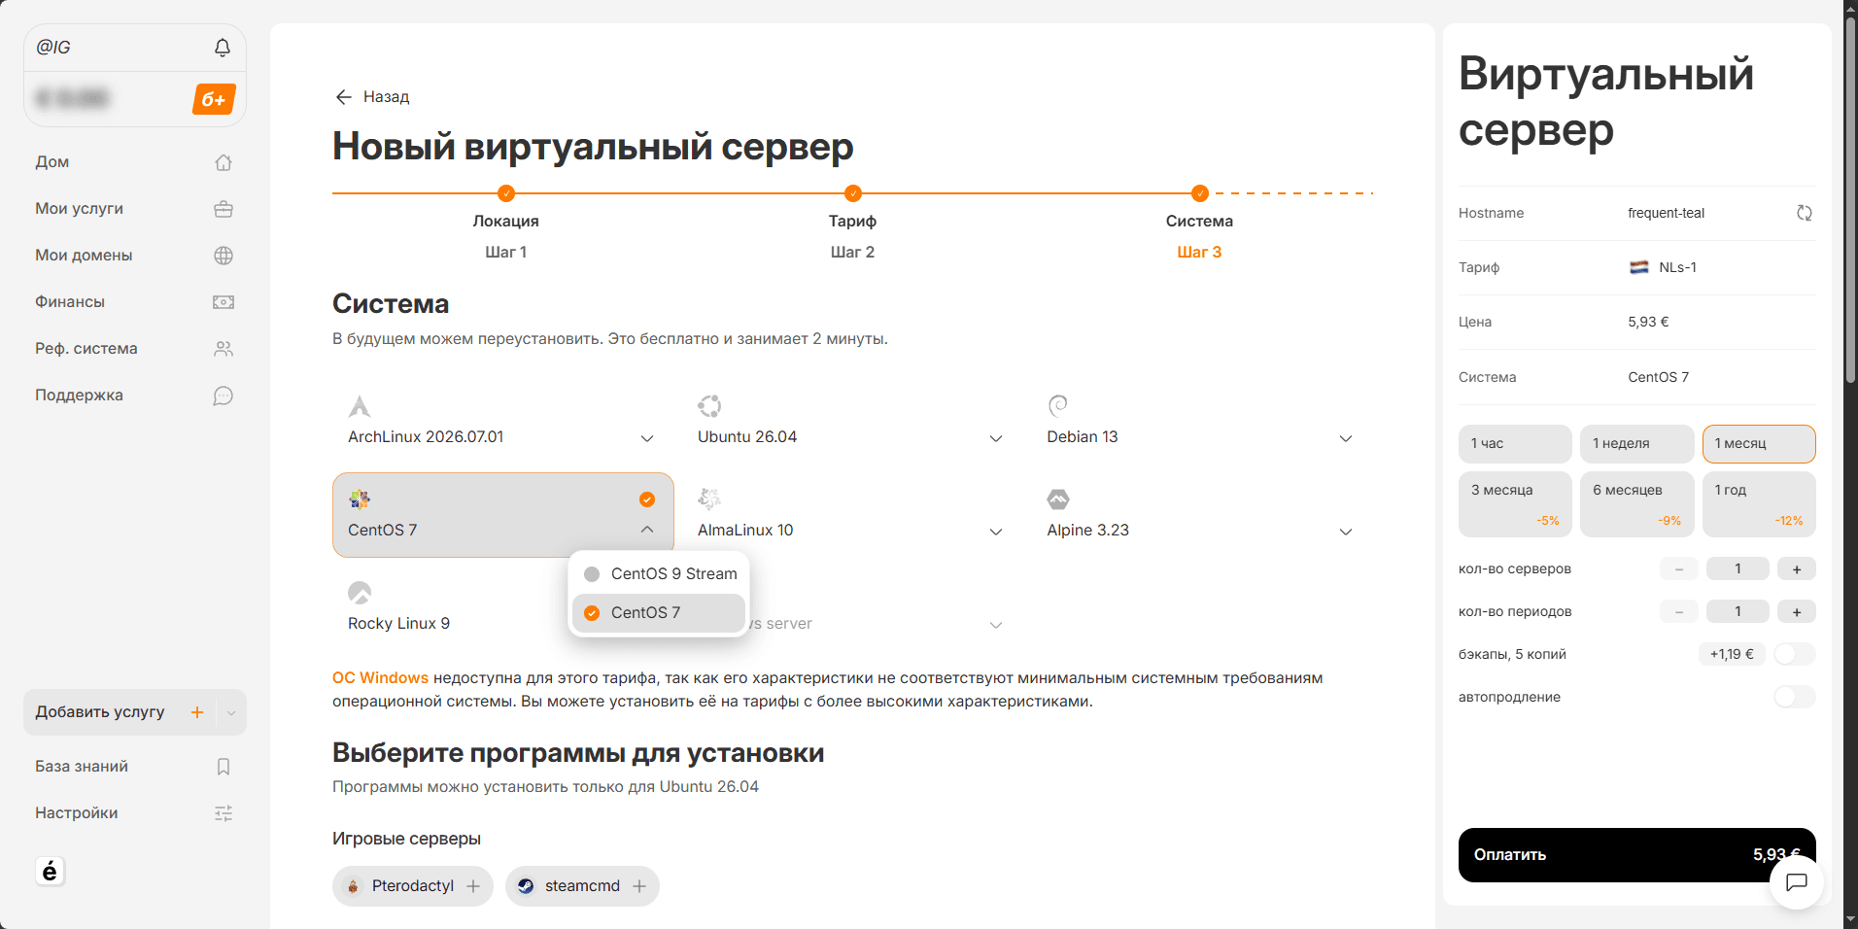Click the Назад link
Screen dimensions: 1858x929
pos(386,97)
